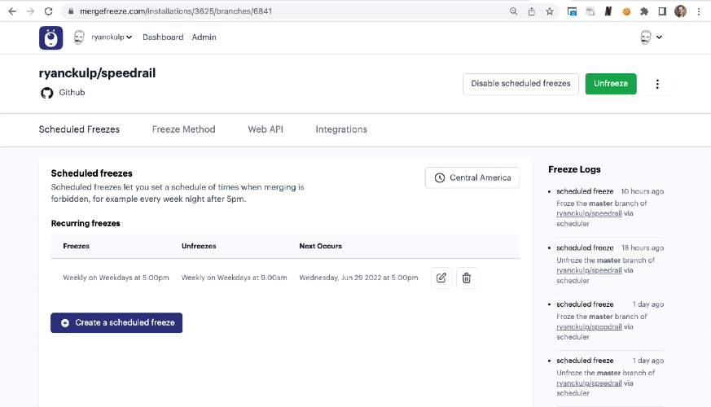The image size is (711, 407).
Task: Click the share page icon in the address bar
Action: 532,11
